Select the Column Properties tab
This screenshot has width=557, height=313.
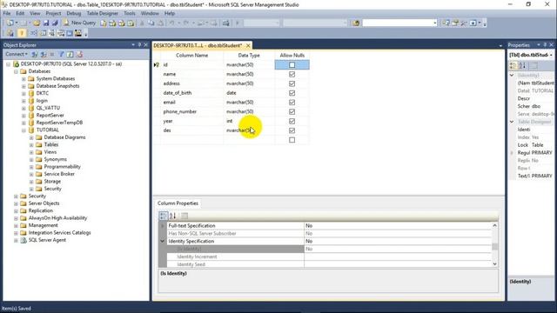[x=178, y=203]
